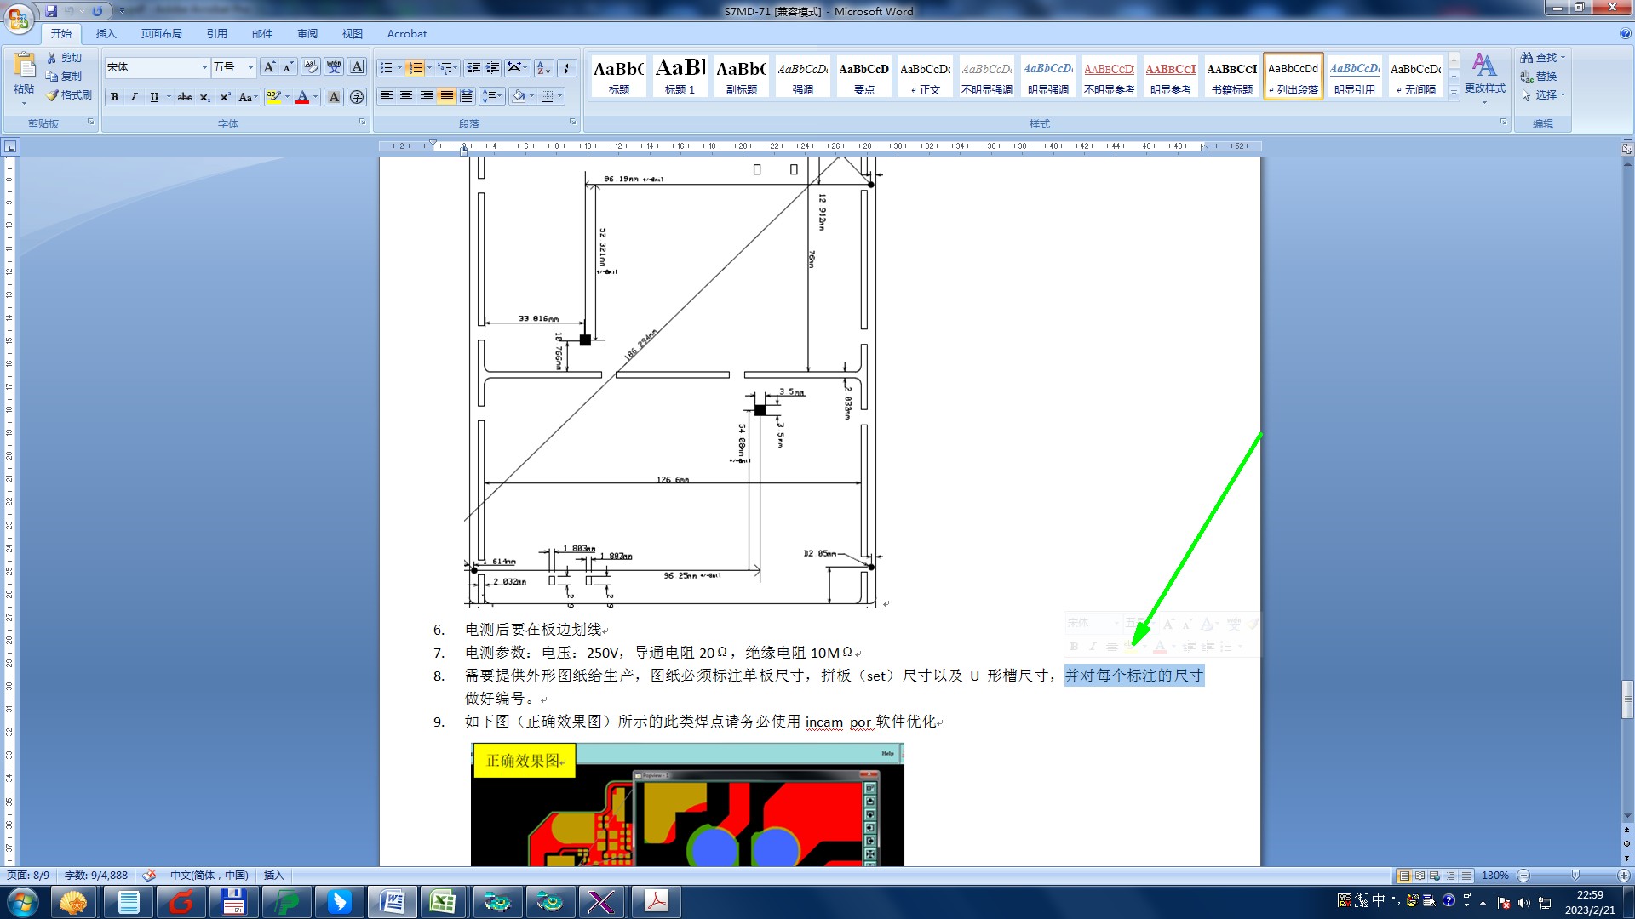The height and width of the screenshot is (919, 1635).
Task: Click show/hide paragraph marks icon
Action: click(x=567, y=68)
